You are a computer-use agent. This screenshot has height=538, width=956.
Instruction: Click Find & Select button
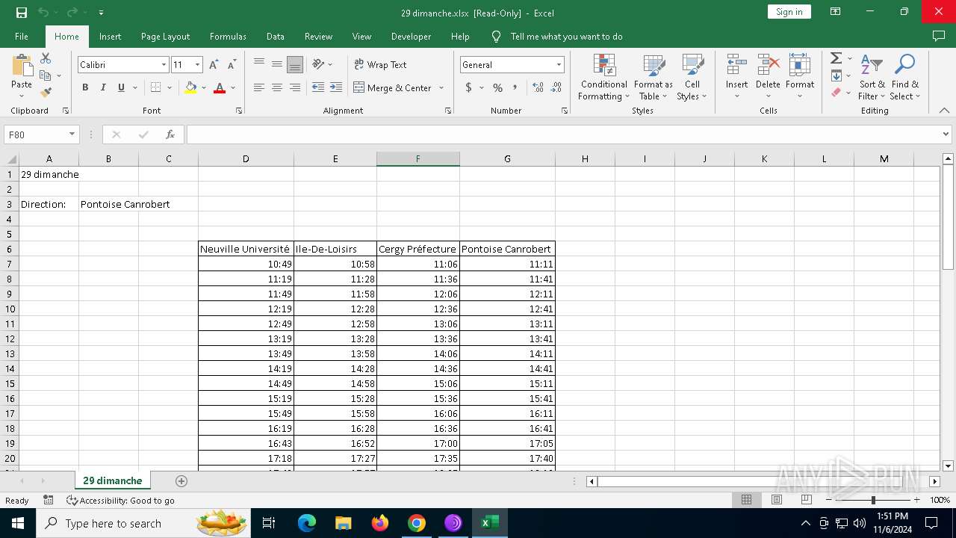click(904, 78)
